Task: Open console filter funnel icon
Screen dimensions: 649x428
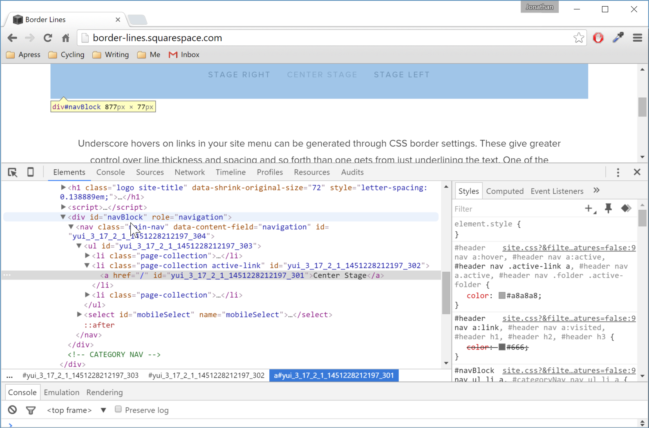Action: tap(31, 410)
